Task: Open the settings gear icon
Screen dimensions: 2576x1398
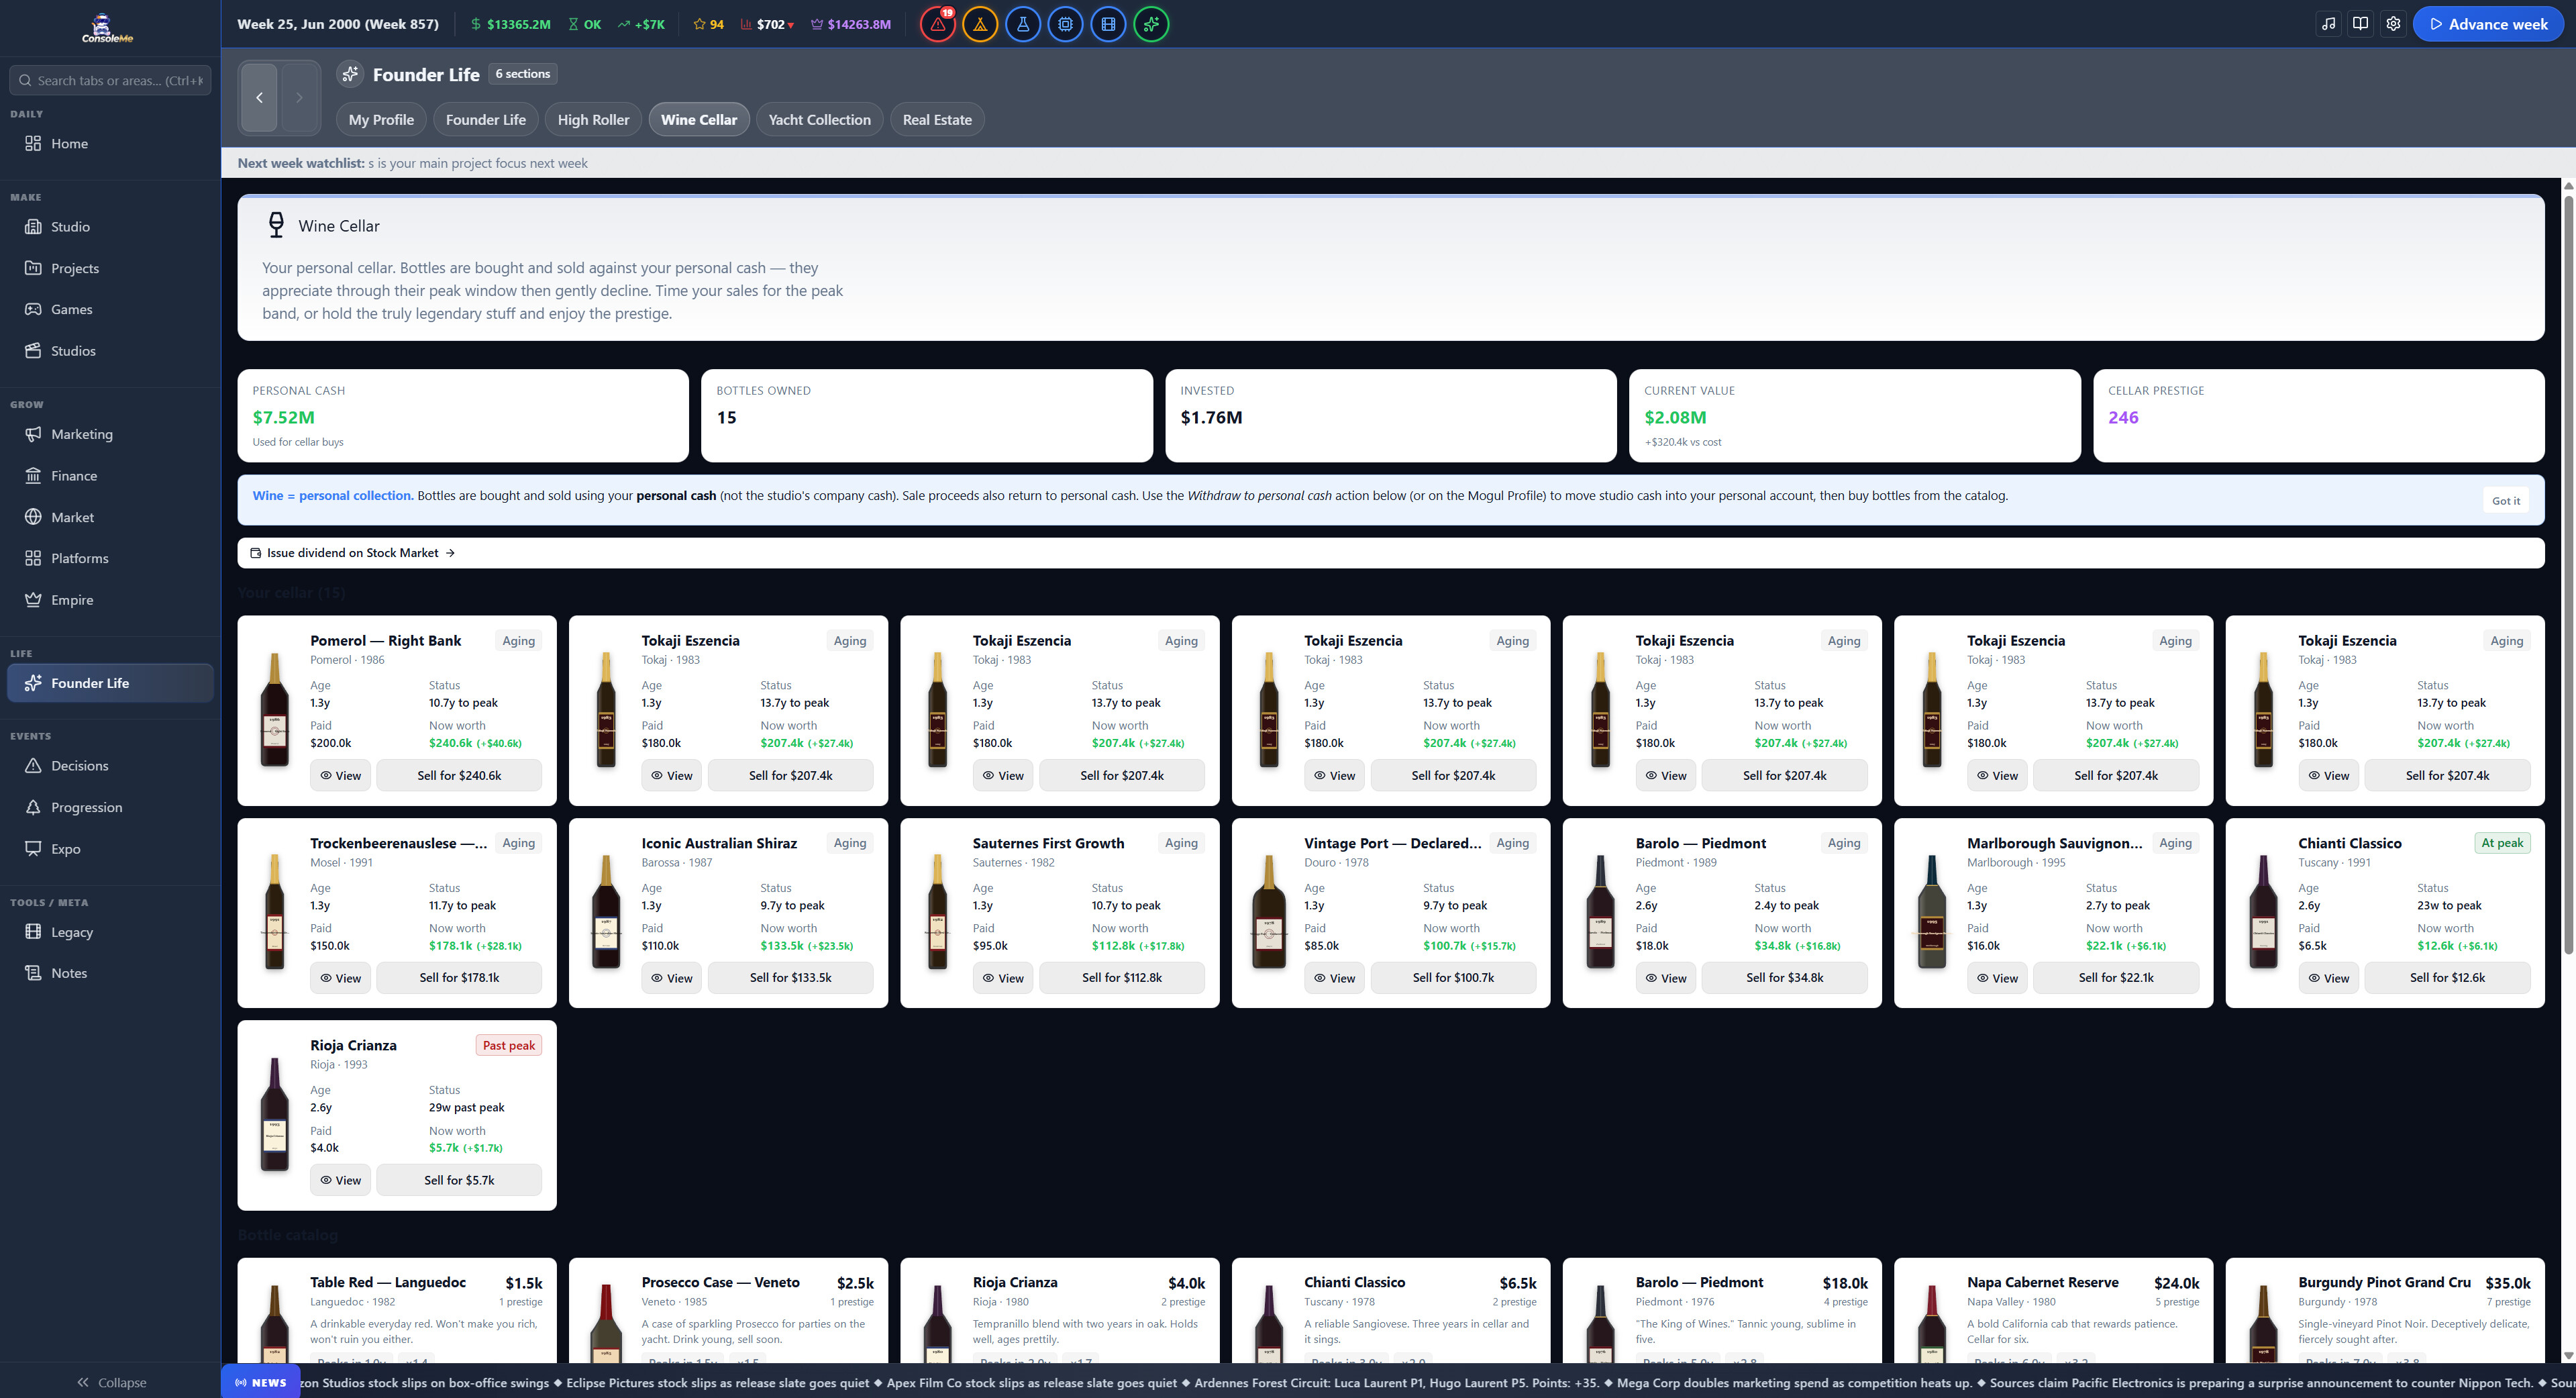Action: coord(2393,24)
